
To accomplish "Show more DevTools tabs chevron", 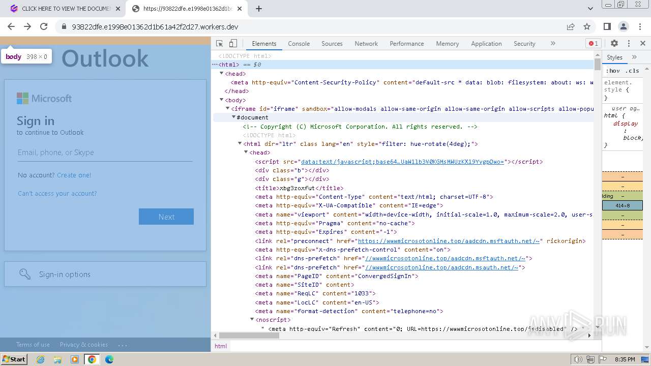I will coord(553,44).
